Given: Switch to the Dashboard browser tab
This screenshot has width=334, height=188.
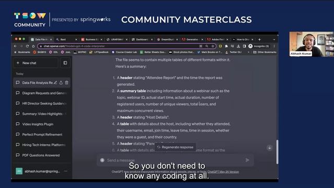Looking at the screenshot, I should tap(141, 40).
